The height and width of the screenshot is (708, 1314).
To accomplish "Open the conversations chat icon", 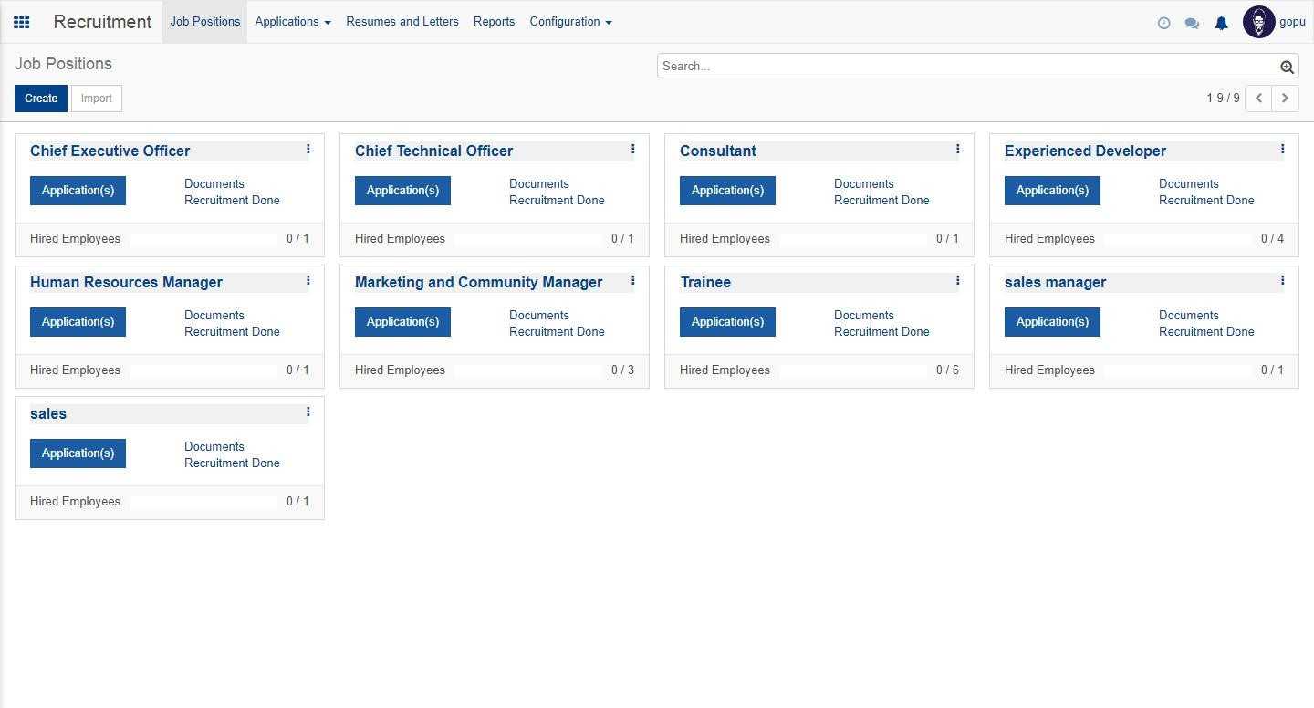I will click(1192, 23).
